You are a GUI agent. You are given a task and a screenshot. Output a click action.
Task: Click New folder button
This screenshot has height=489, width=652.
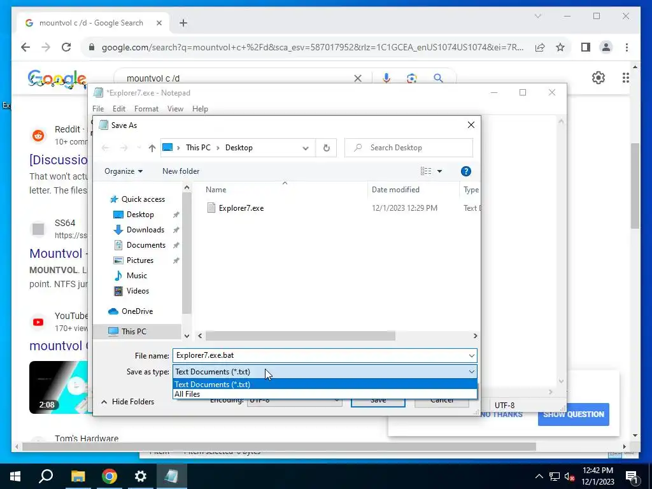pyautogui.click(x=181, y=171)
